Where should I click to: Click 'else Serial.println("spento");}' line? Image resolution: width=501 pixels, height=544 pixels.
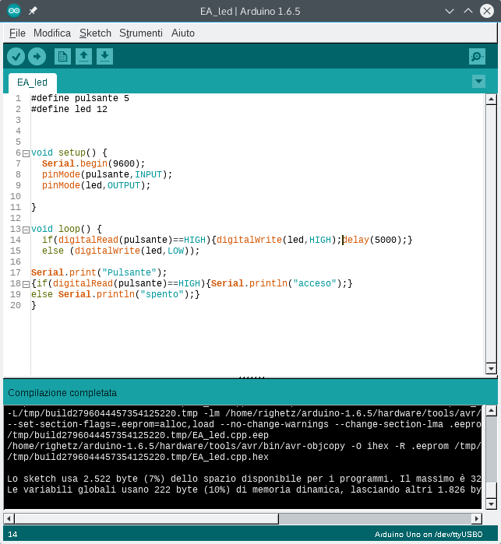click(x=115, y=294)
